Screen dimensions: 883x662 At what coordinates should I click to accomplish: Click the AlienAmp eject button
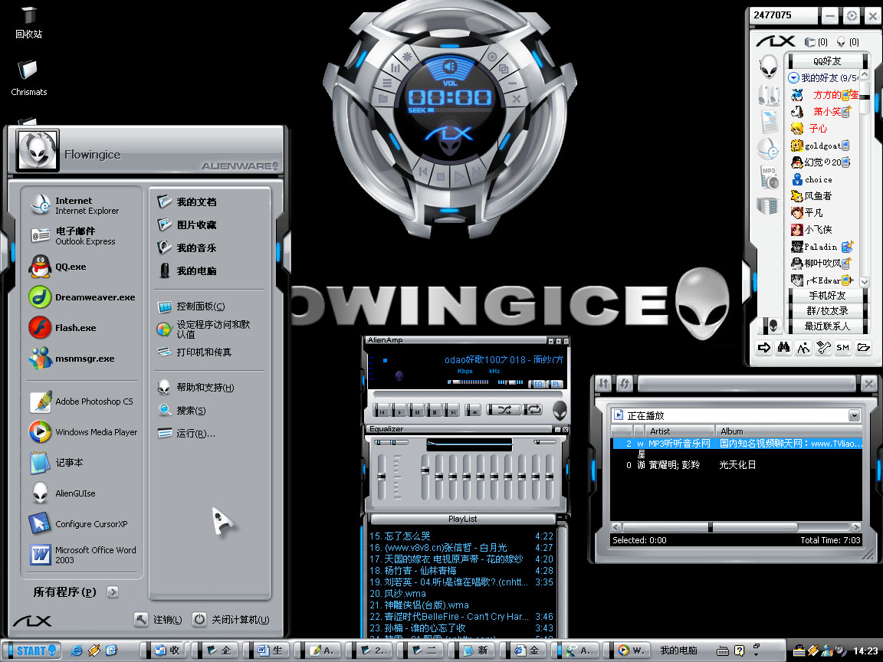pos(473,411)
